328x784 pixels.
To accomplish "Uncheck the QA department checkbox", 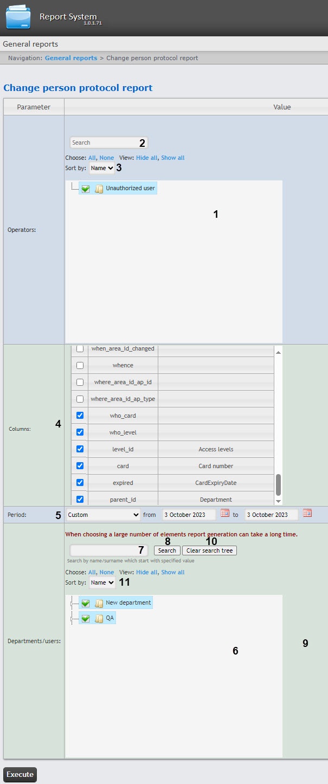I will (x=86, y=618).
